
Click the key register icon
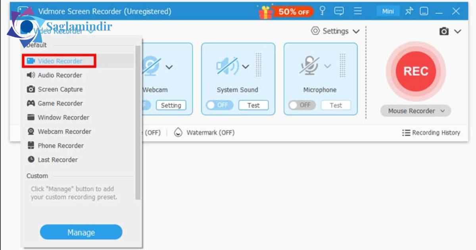coord(322,11)
